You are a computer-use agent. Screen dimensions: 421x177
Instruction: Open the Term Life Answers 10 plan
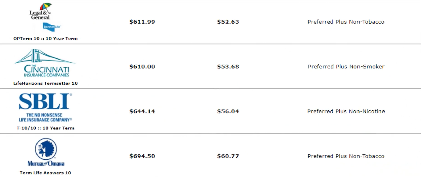(x=45, y=173)
